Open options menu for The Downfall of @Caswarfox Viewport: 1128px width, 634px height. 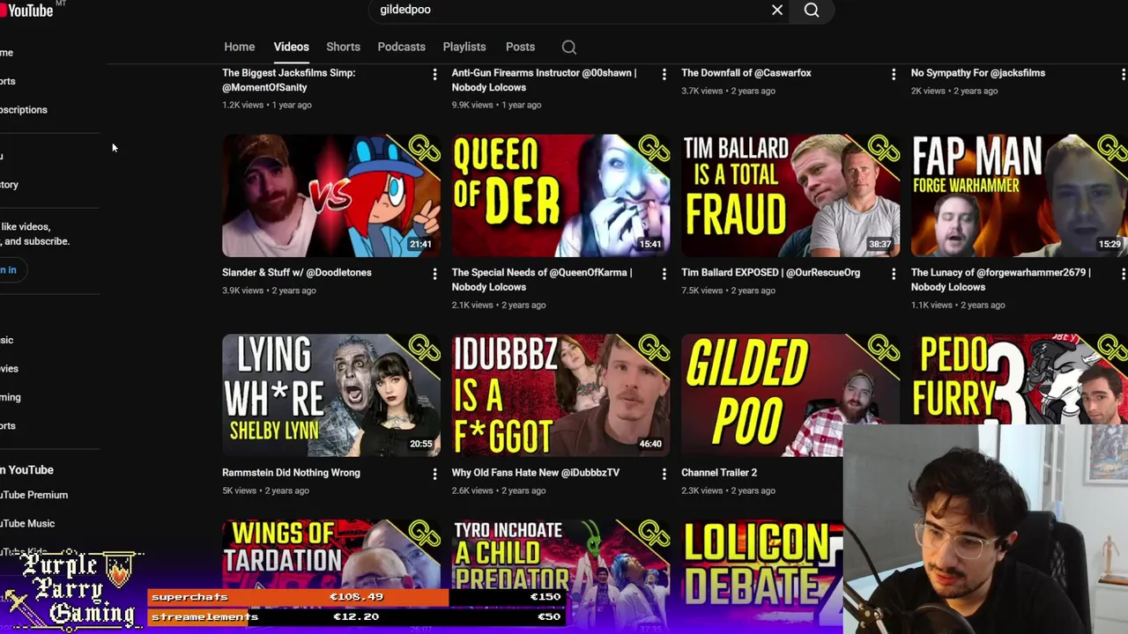894,75
